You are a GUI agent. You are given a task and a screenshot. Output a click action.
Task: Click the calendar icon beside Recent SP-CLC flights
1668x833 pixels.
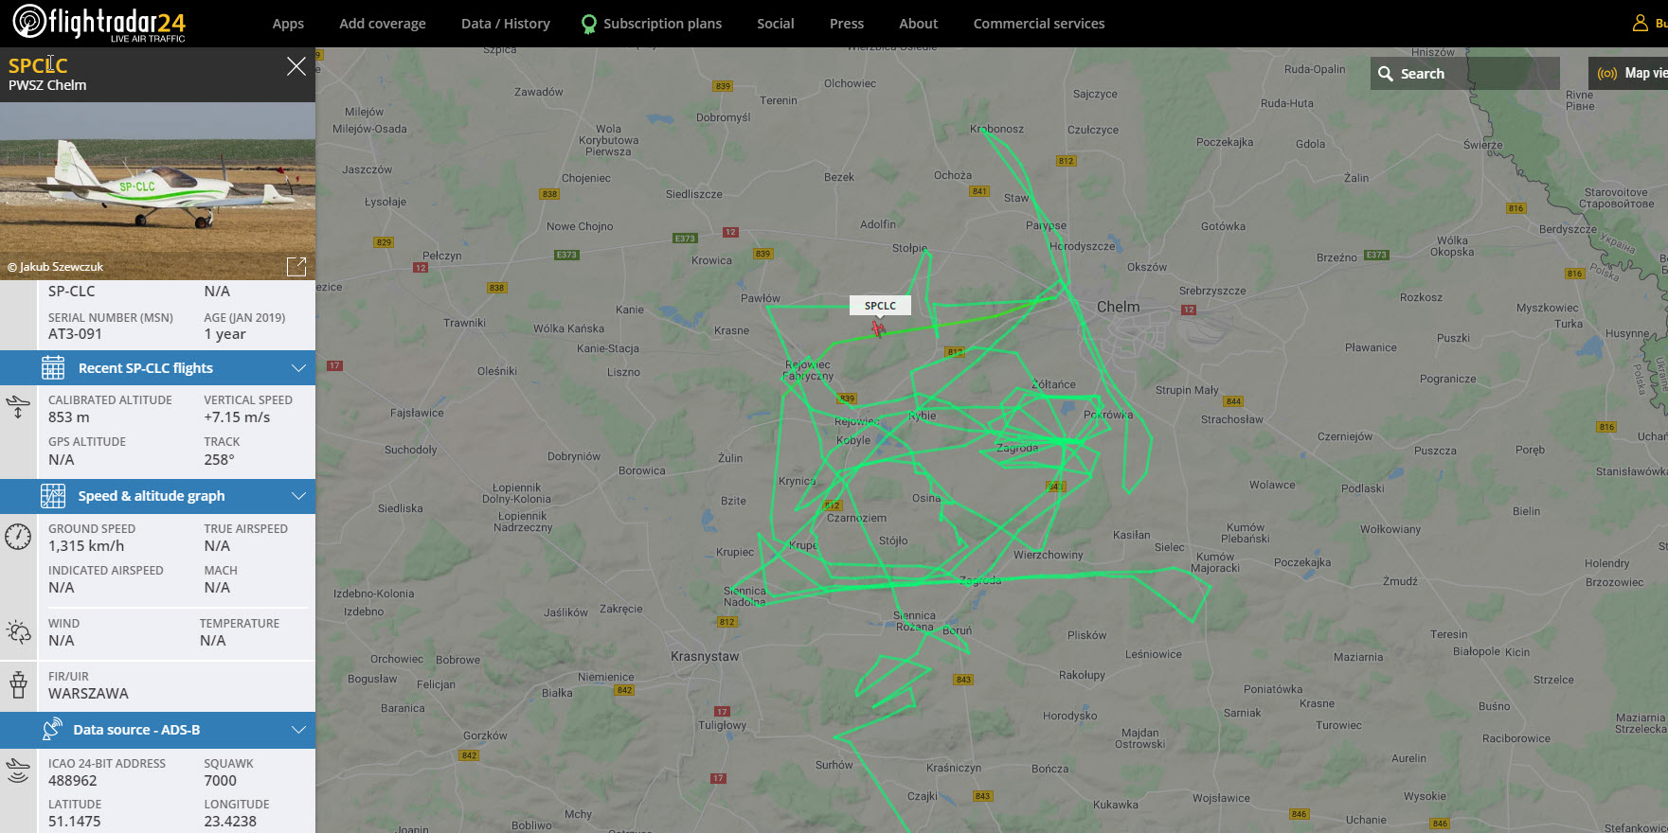(x=53, y=368)
